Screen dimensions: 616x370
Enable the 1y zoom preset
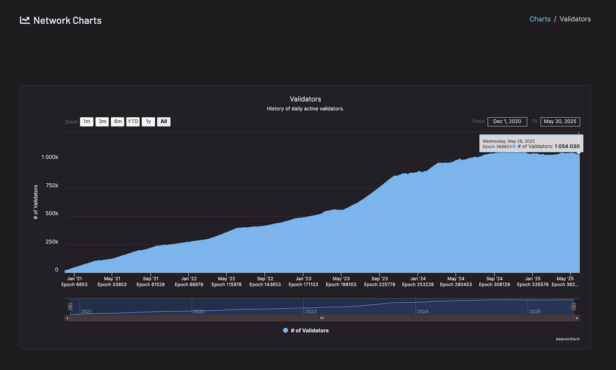tap(148, 121)
